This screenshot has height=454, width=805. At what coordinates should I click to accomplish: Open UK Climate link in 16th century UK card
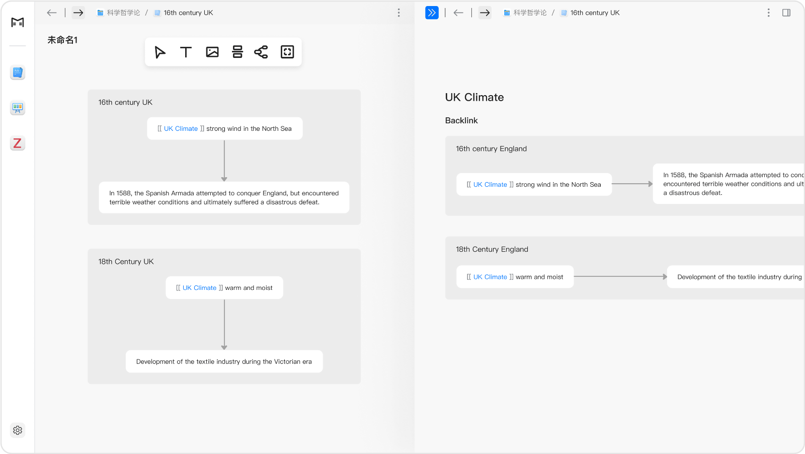pyautogui.click(x=181, y=129)
